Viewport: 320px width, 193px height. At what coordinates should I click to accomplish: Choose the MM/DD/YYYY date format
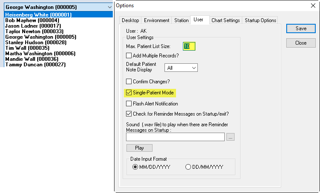point(135,167)
